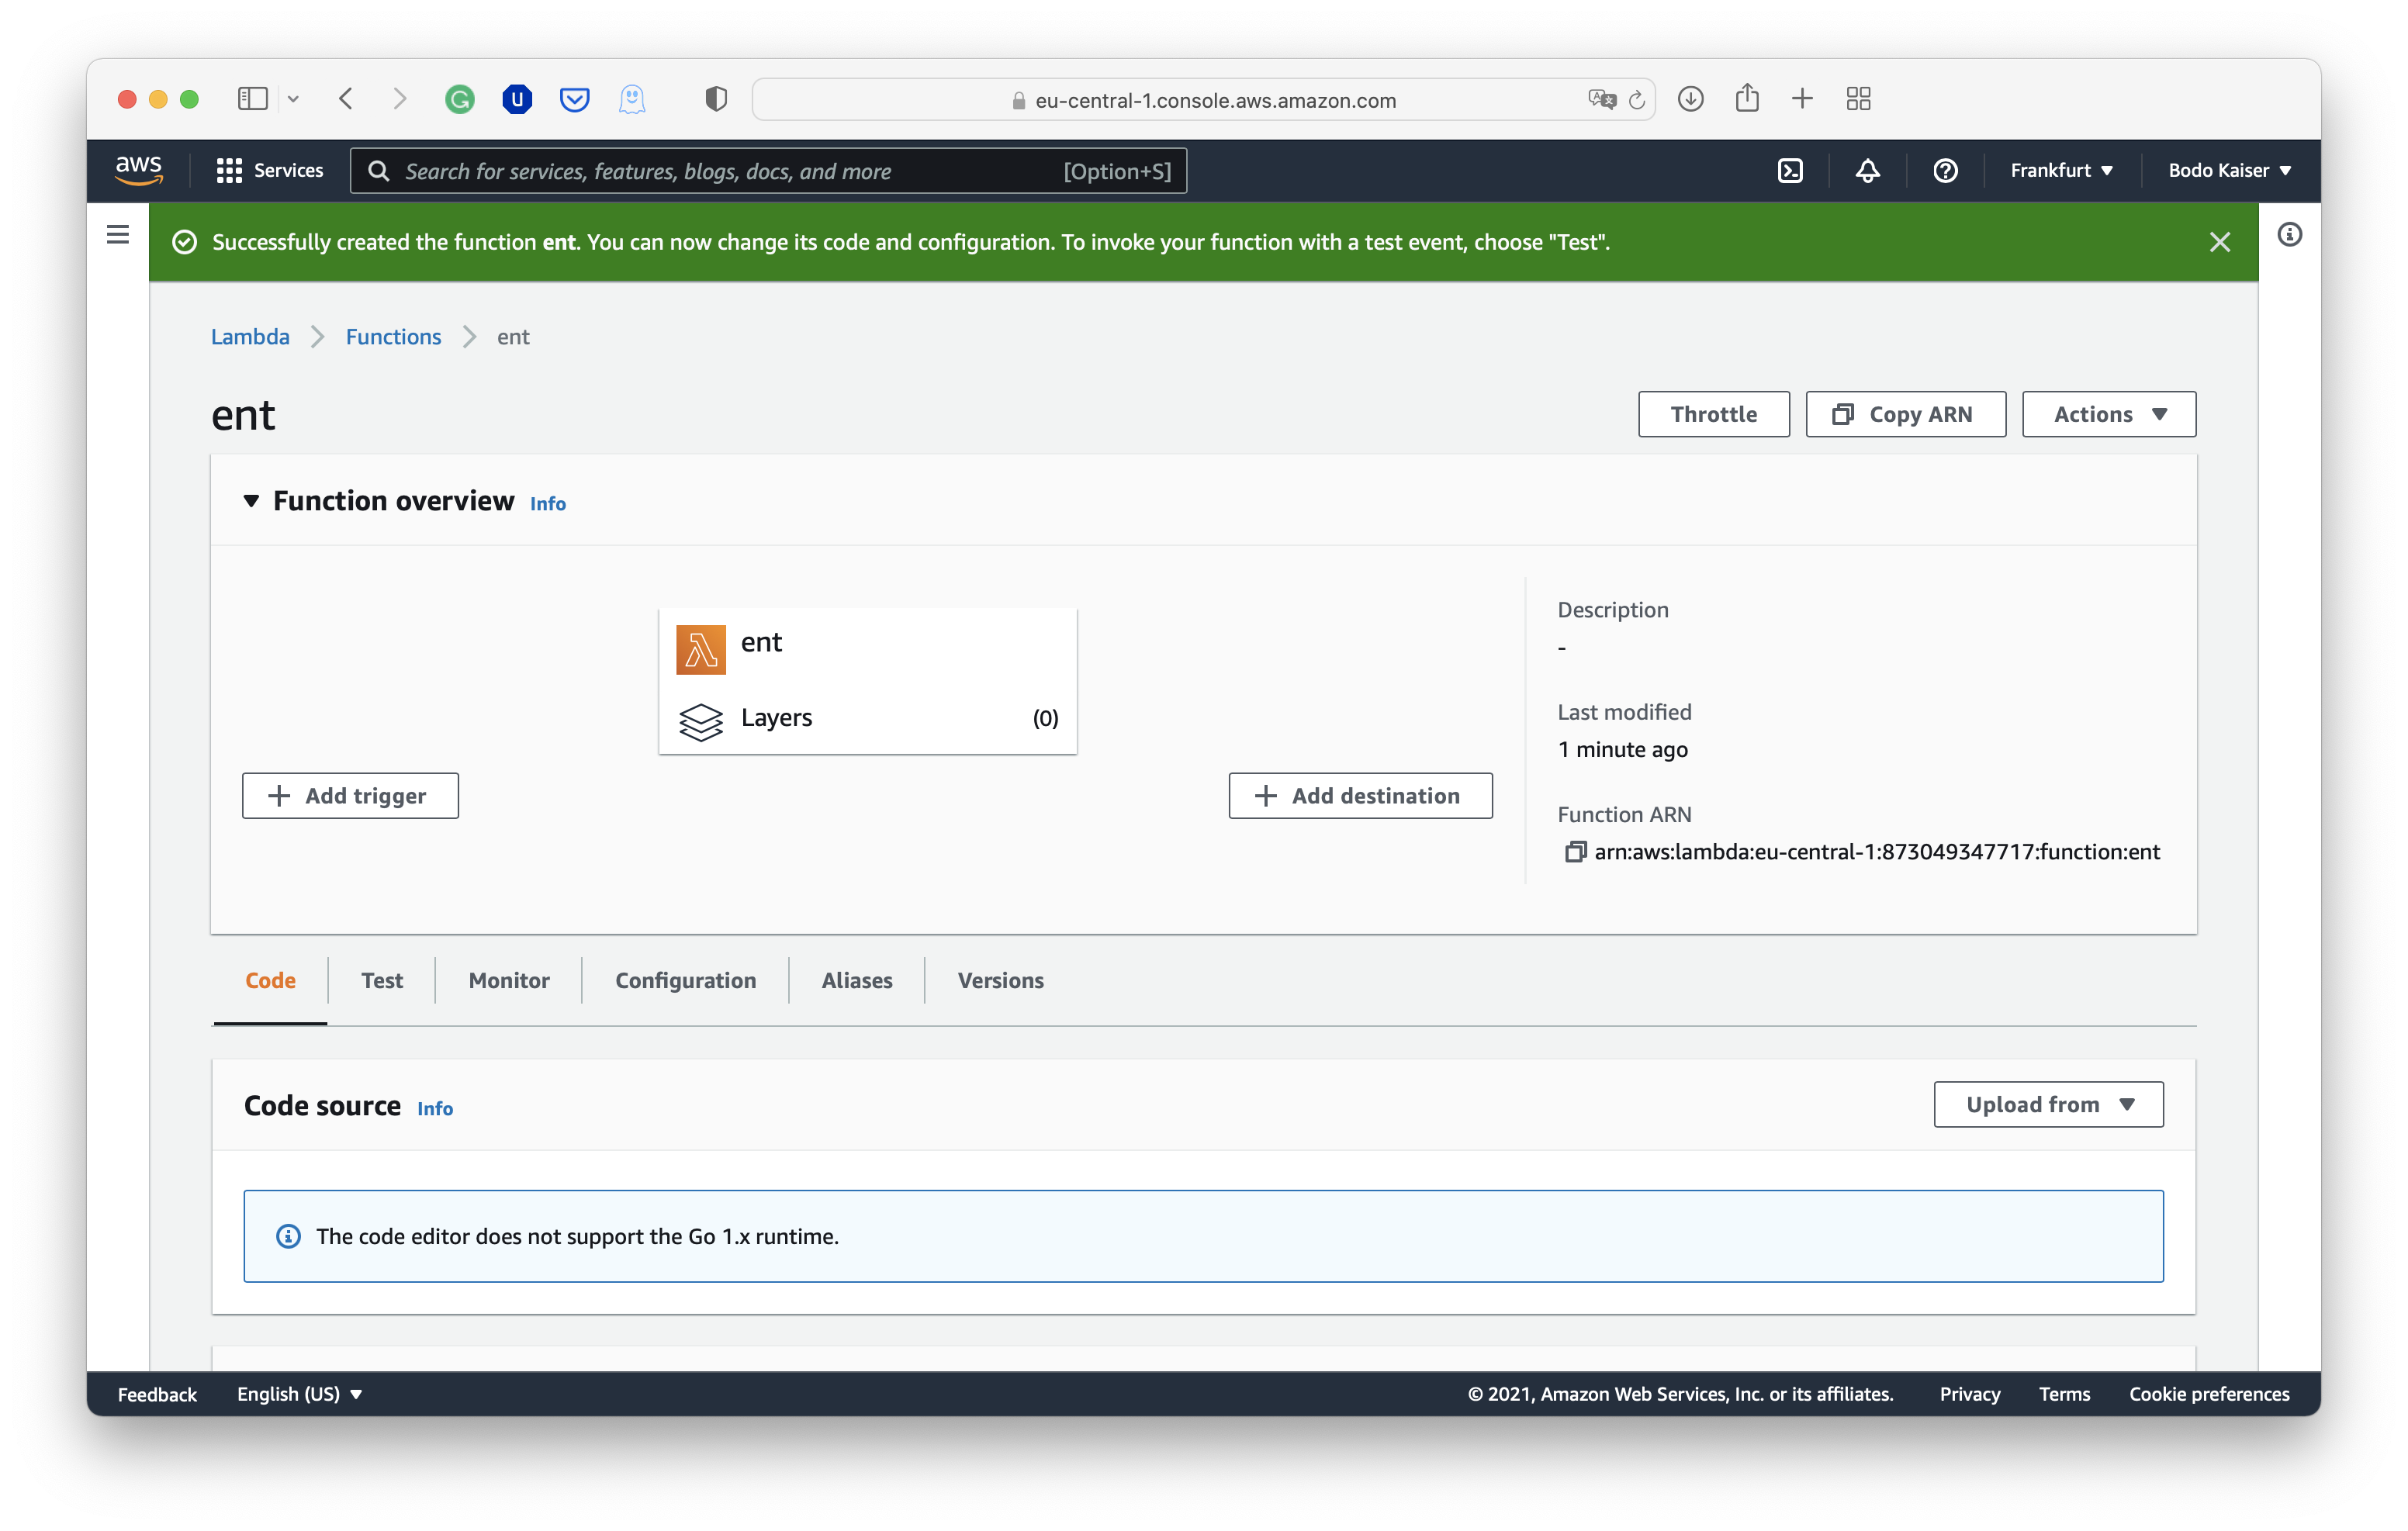The height and width of the screenshot is (1531, 2408).
Task: Open the Services menu
Action: tap(268, 170)
